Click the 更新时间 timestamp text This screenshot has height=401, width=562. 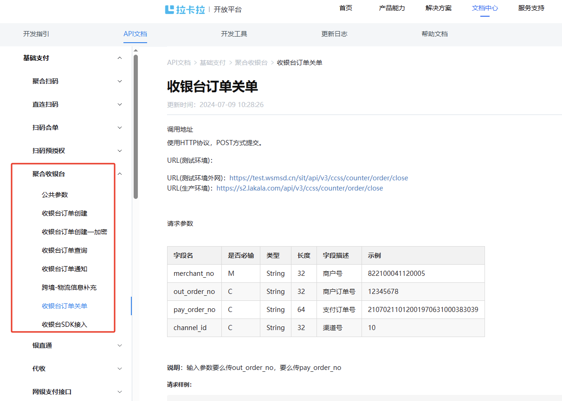[x=215, y=105]
